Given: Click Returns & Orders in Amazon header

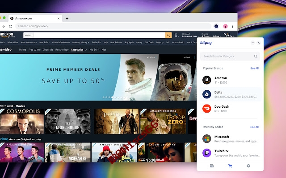Looking at the screenshot, I should (206, 35).
